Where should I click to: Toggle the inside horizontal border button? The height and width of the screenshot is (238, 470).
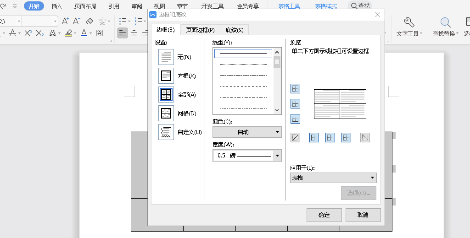coord(296,104)
